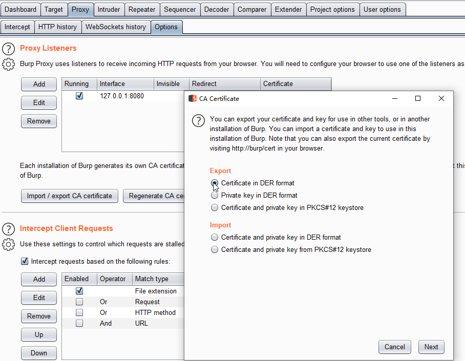465x361 pixels.
Task: Click the Running column header
Action: point(79,84)
